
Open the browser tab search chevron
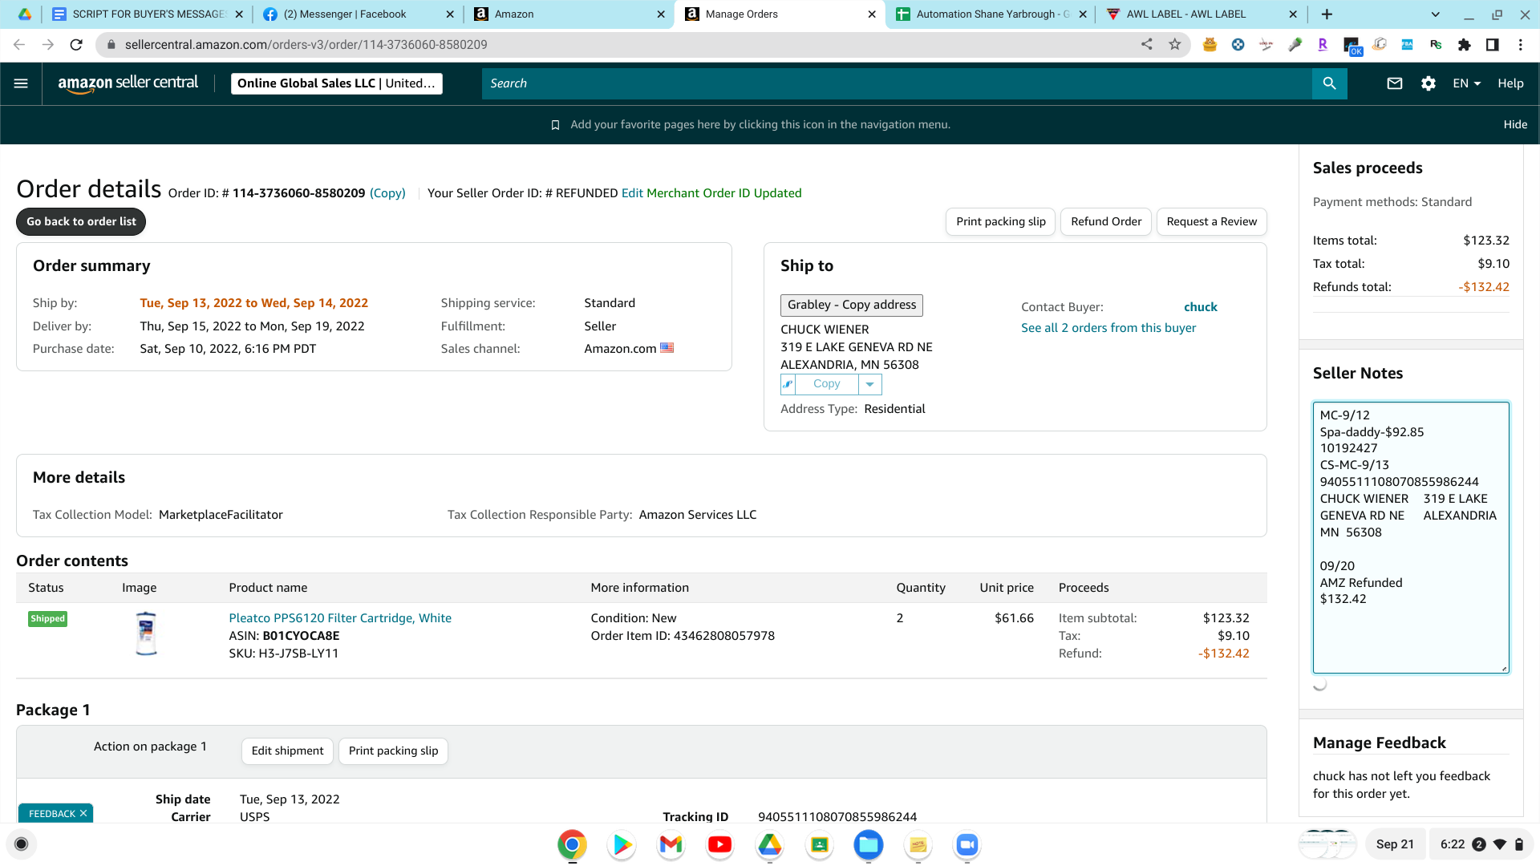point(1436,14)
